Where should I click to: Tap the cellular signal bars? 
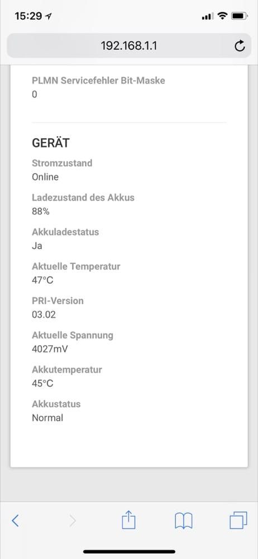click(x=208, y=16)
